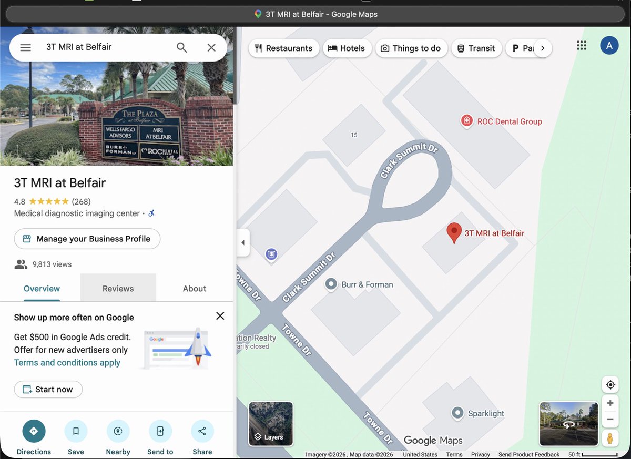Viewport: 631px width, 459px height.
Task: Click the United States footer link
Action: tap(420, 454)
